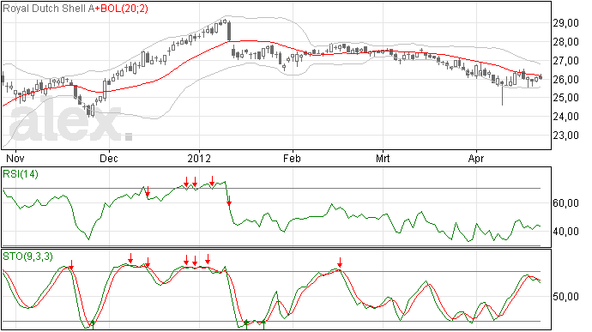Click the red sell arrow near Feb stochastic peak
Image resolution: width=592 pixels, height=332 pixels.
[x=340, y=263]
